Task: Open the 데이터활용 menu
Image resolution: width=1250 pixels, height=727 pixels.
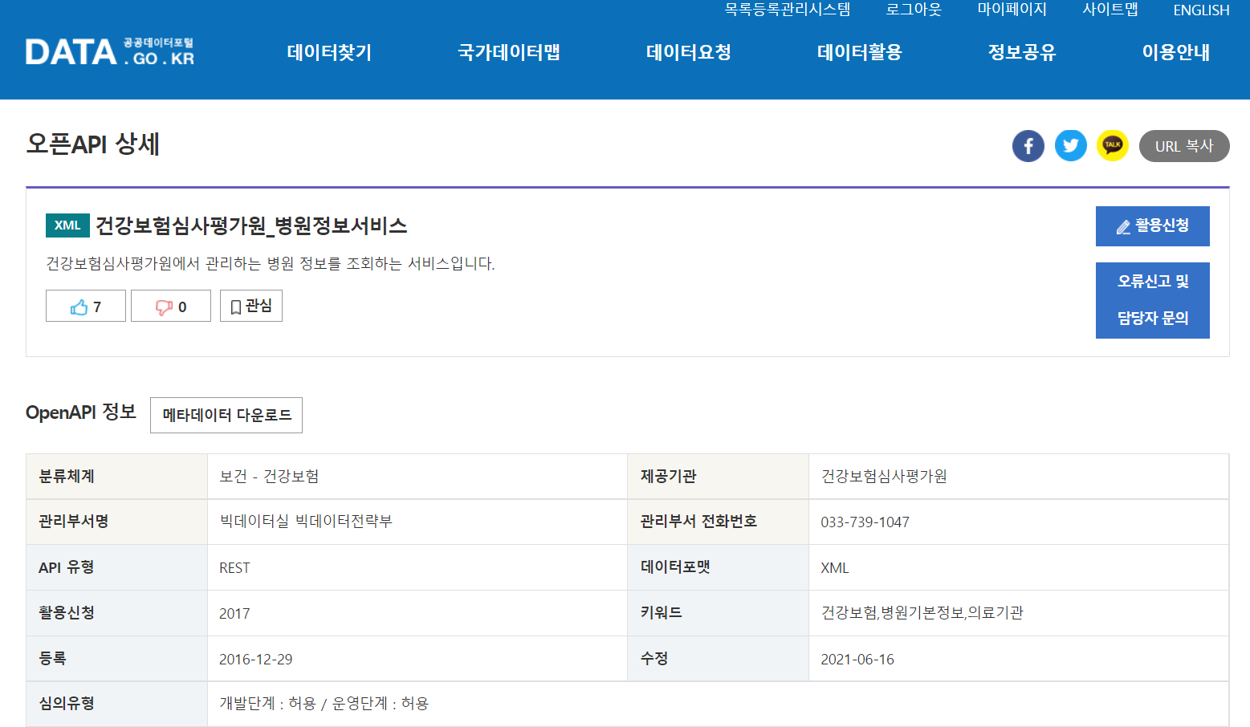Action: coord(860,52)
